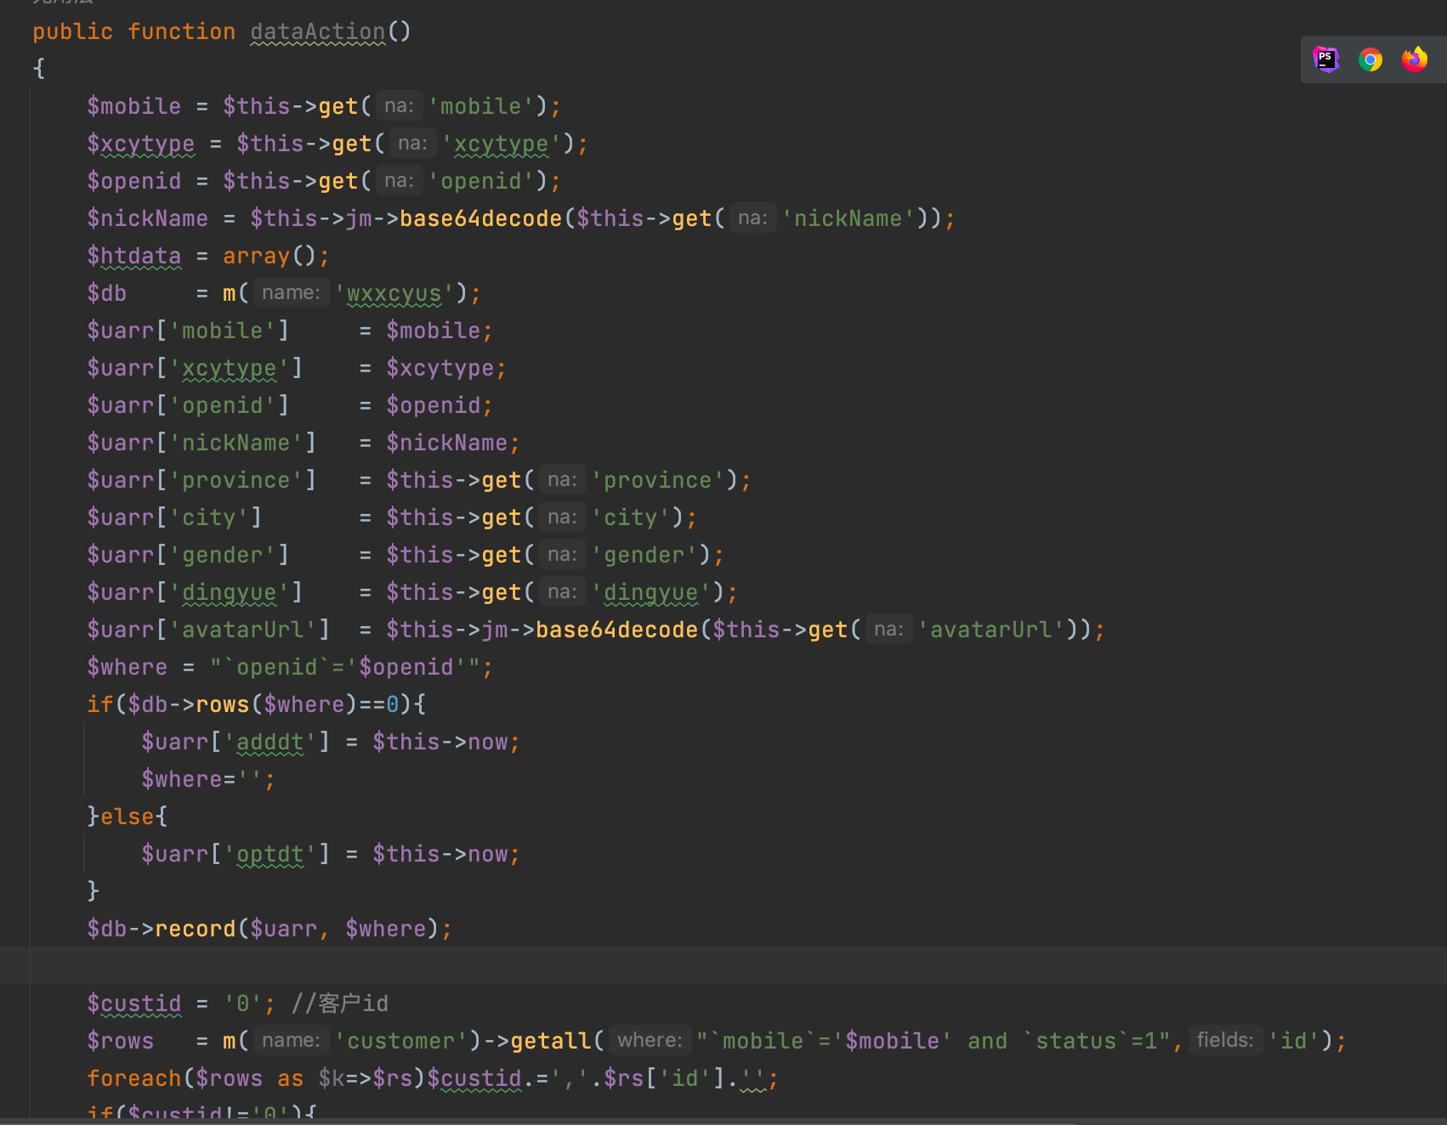Open preview in PhpStorm built-in browser icon

(1326, 59)
